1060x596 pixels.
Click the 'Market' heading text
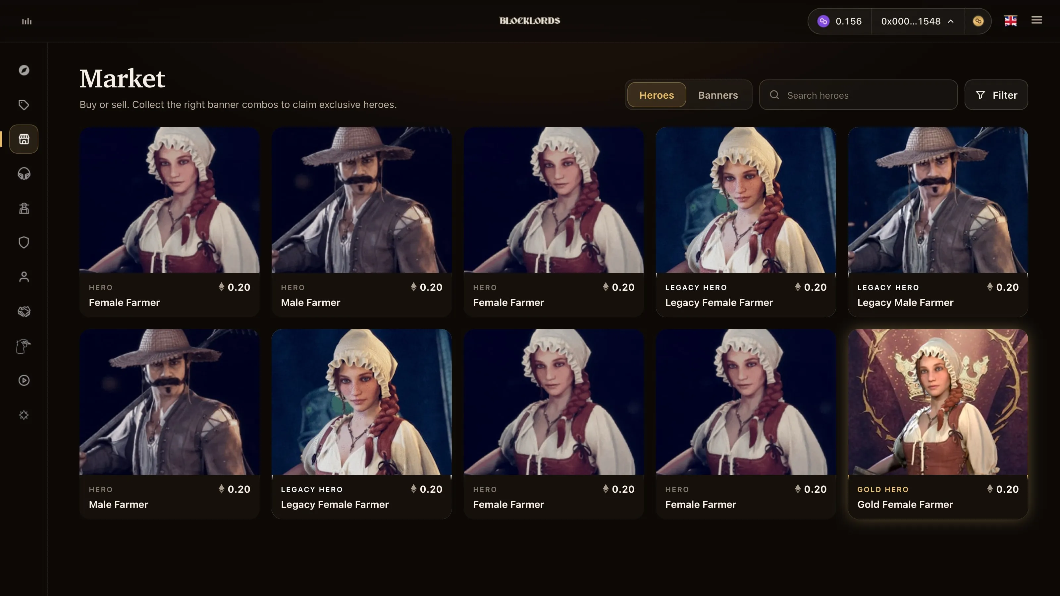(122, 78)
